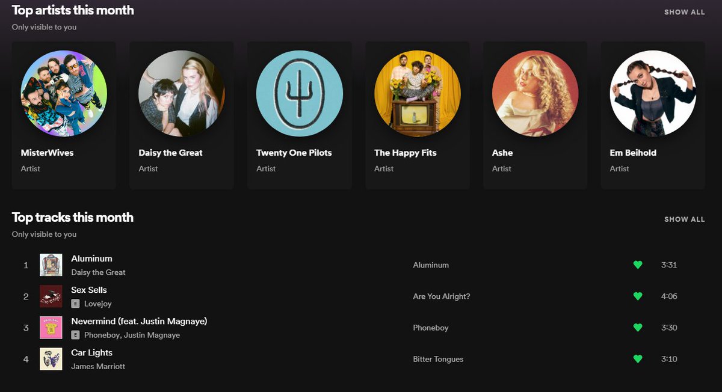Show all top tracks this month
The width and height of the screenshot is (722, 392).
(x=684, y=219)
